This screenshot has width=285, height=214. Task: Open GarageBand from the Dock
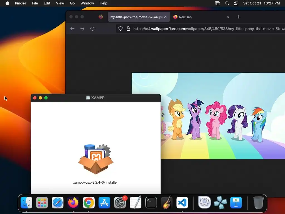[x=167, y=203]
